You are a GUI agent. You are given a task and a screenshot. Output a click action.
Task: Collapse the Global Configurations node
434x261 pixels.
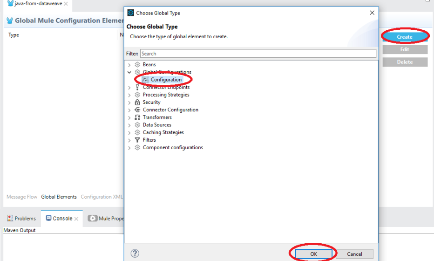click(x=129, y=72)
